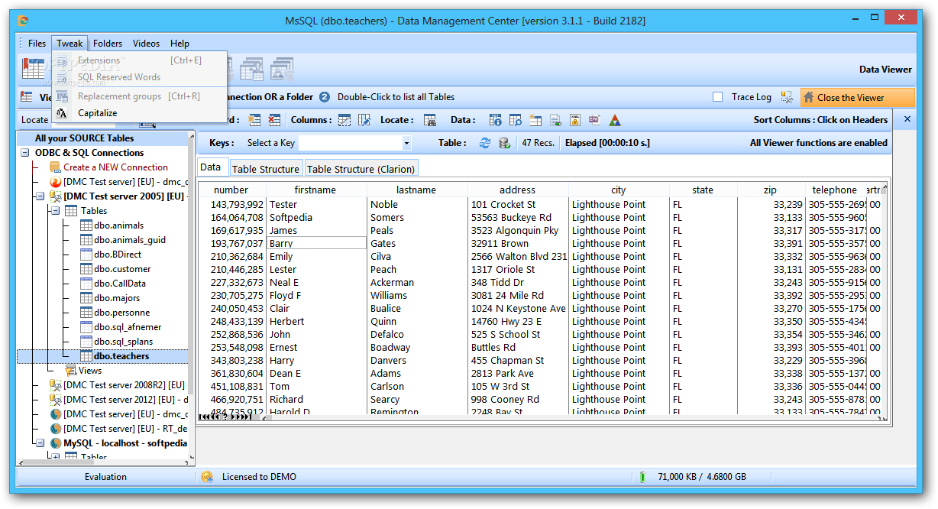Click number cell '143,793,992'
This screenshot has height=509, width=938.
[x=232, y=204]
